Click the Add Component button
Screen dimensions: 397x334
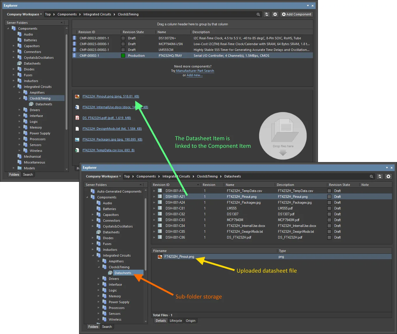297,14
